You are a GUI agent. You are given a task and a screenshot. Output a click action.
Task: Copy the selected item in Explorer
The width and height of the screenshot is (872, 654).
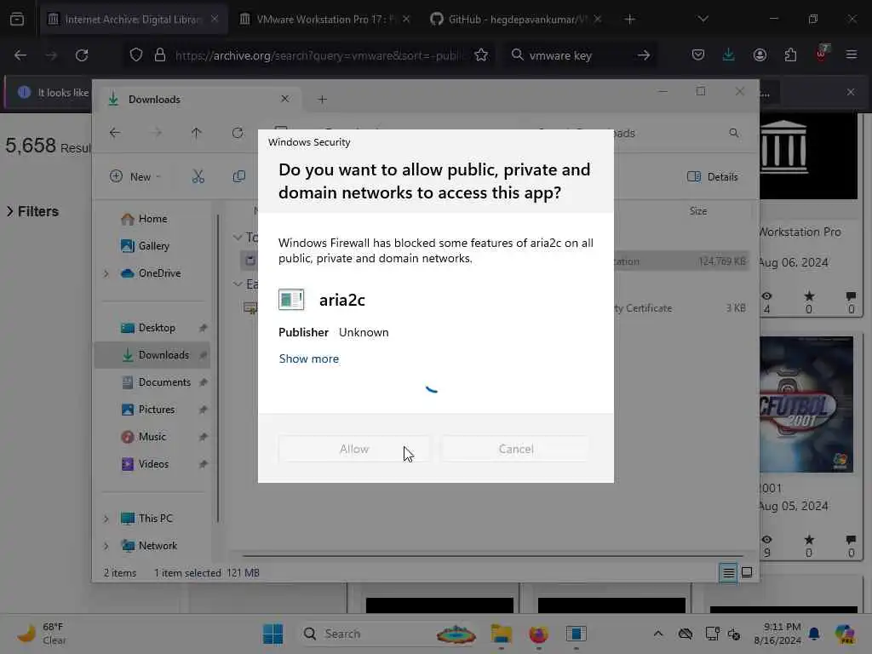click(239, 177)
